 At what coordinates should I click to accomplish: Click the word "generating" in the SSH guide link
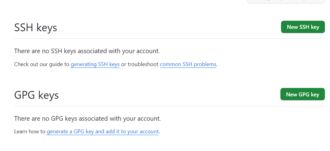point(84,64)
